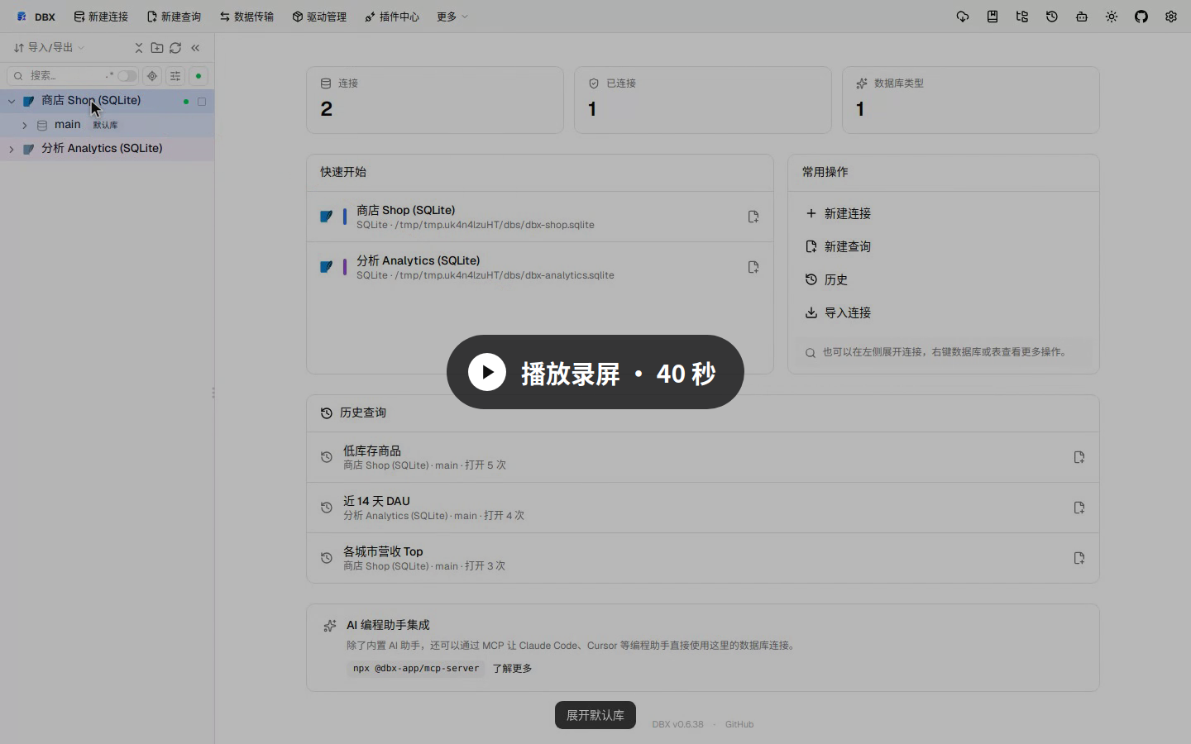This screenshot has height=744, width=1191.
Task: Open the AI assistant robot icon
Action: click(1082, 17)
